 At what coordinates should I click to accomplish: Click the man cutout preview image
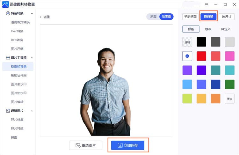coord(106,92)
